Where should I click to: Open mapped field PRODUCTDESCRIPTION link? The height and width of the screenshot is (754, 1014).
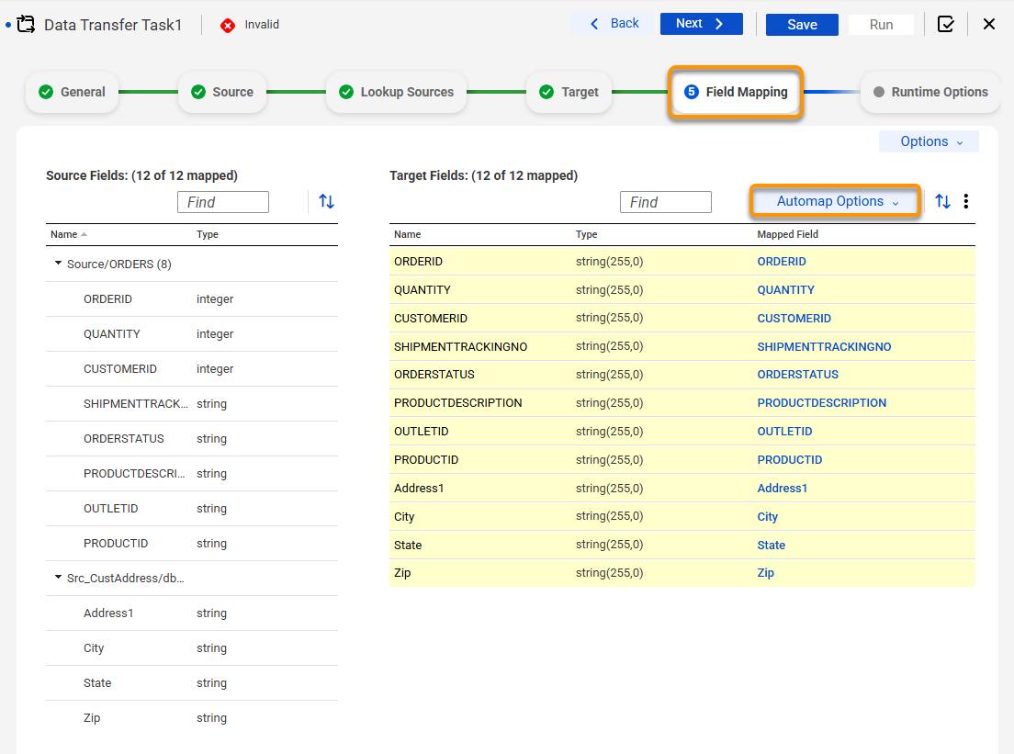point(821,403)
